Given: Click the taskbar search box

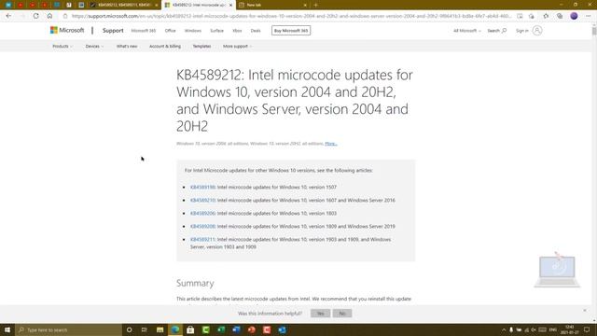Looking at the screenshot, I should point(68,329).
